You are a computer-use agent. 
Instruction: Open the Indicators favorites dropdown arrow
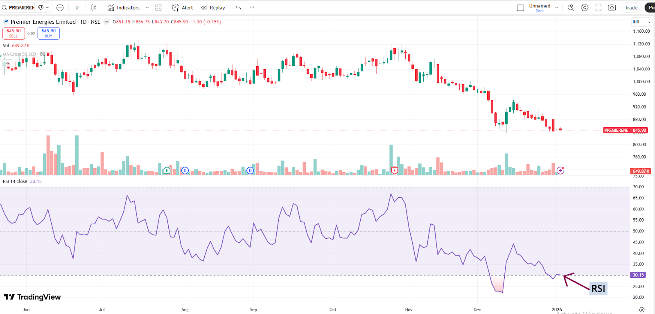point(147,7)
